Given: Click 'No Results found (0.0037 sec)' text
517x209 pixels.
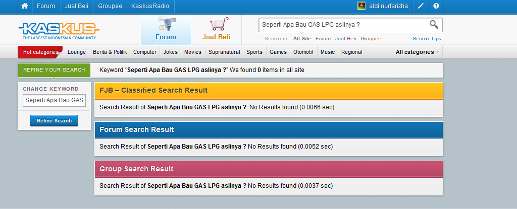Looking at the screenshot, I should [x=290, y=186].
